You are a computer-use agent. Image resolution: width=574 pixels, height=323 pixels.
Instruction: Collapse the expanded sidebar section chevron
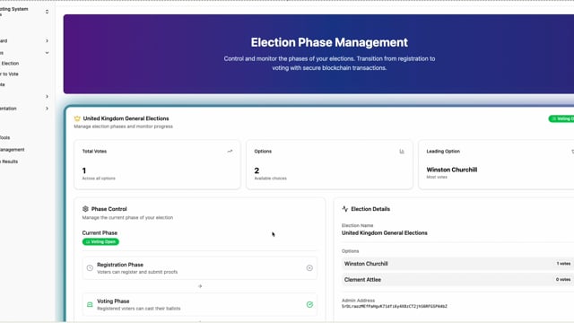pos(47,53)
